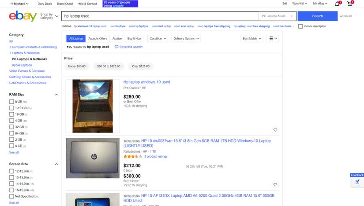
Task: Check the 15-15.9 in screen size box
Action: coord(11,190)
